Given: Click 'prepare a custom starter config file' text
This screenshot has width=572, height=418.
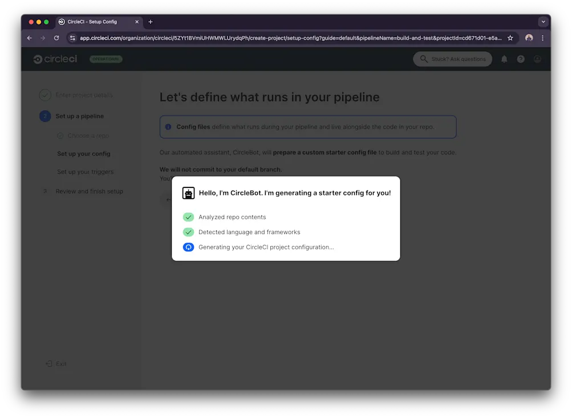Looking at the screenshot, I should tap(324, 152).
